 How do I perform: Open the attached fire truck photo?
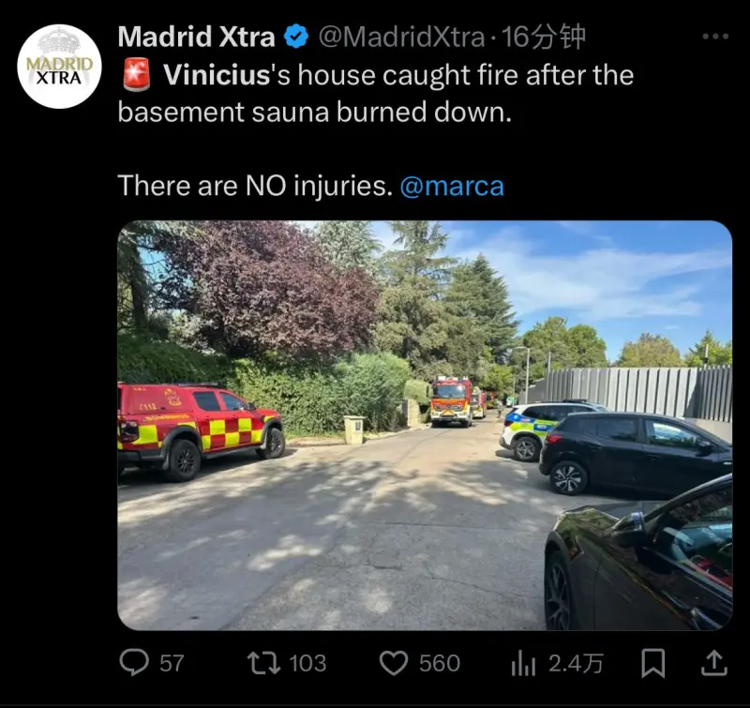(425, 426)
